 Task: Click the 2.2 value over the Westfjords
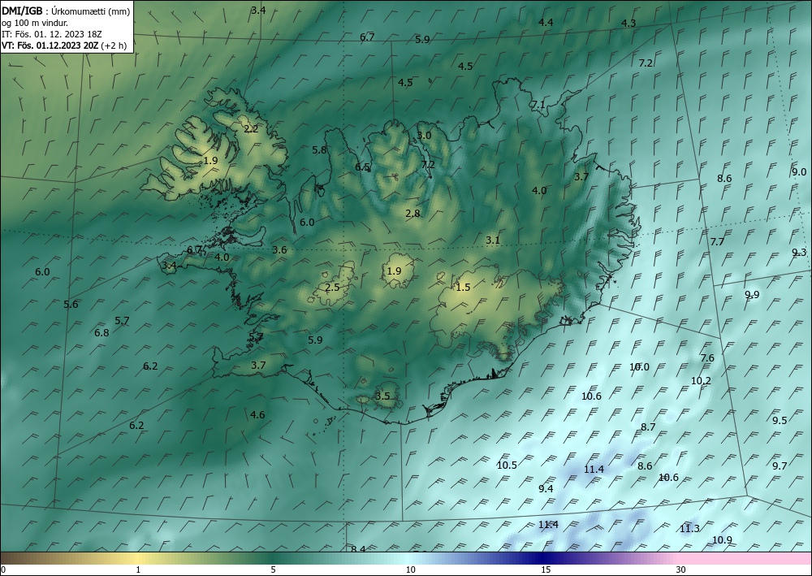coord(251,129)
